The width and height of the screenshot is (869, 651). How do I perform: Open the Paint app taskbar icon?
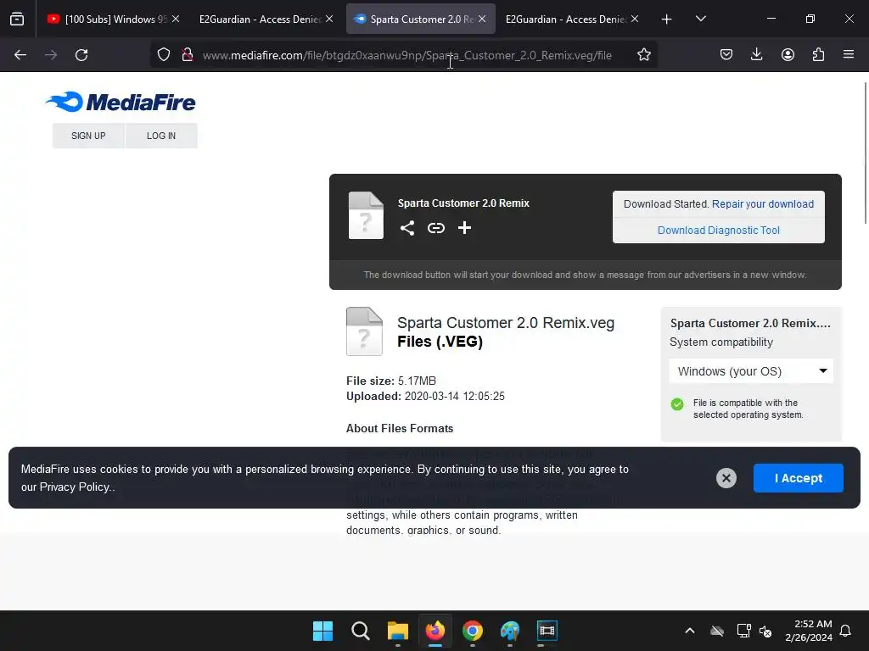tap(510, 631)
